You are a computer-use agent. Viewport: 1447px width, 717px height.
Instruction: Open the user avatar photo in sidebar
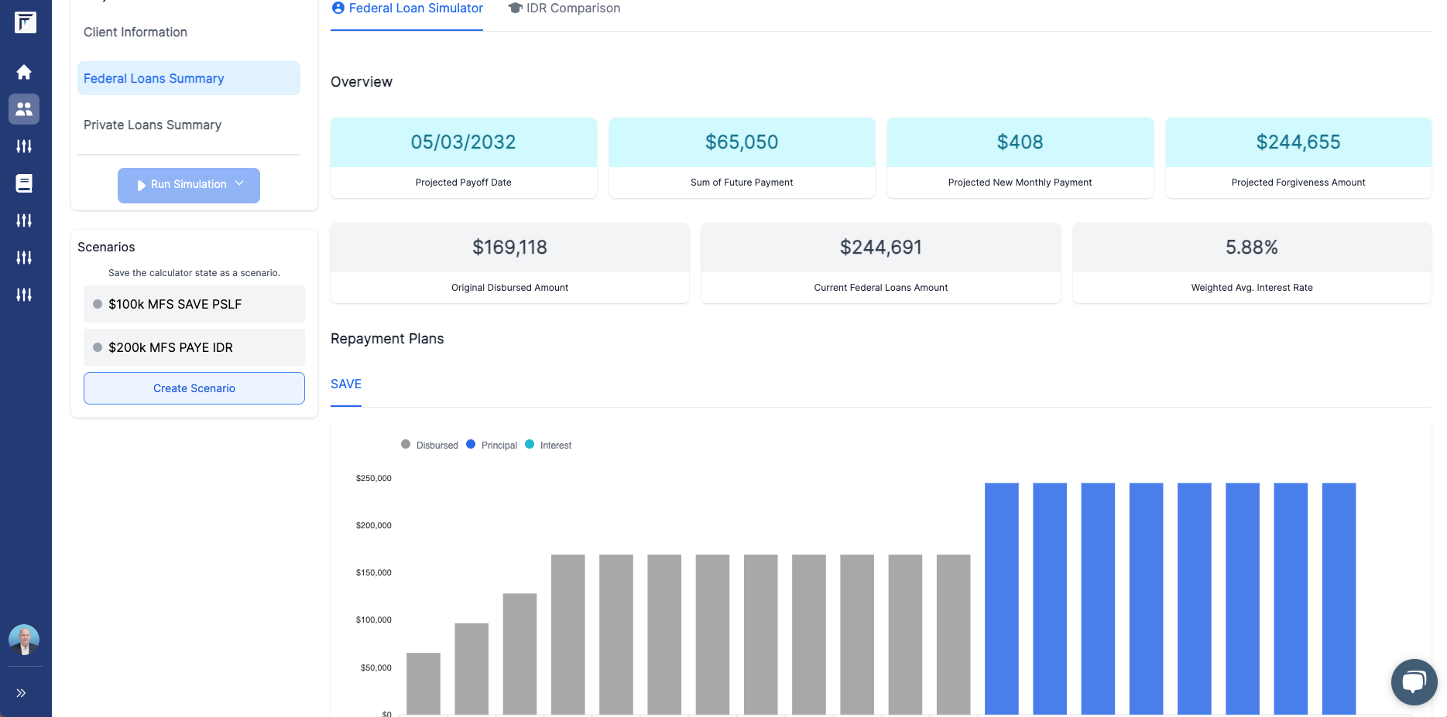coord(24,640)
